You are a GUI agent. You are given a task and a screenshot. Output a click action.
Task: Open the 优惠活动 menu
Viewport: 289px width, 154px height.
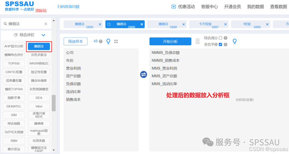[186, 7]
